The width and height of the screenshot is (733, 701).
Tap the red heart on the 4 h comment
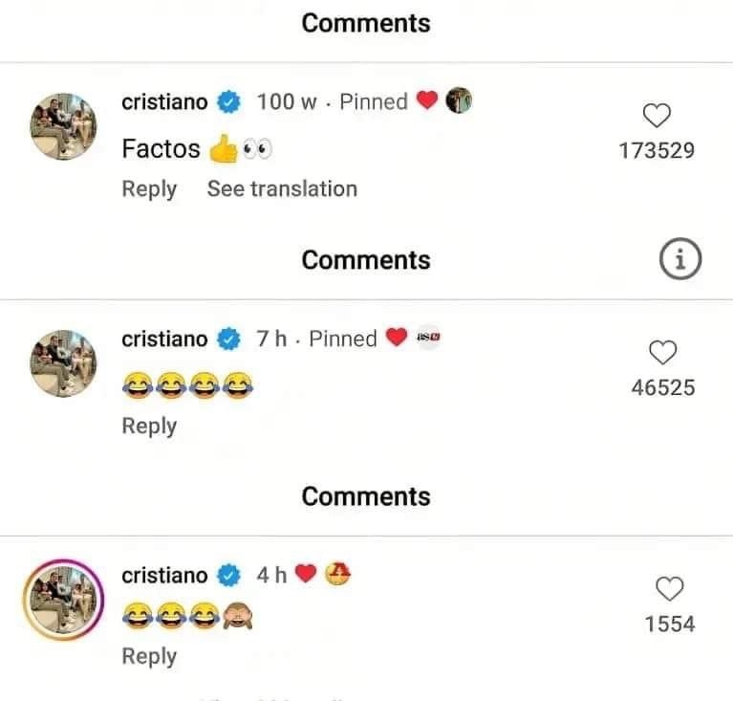tap(305, 575)
